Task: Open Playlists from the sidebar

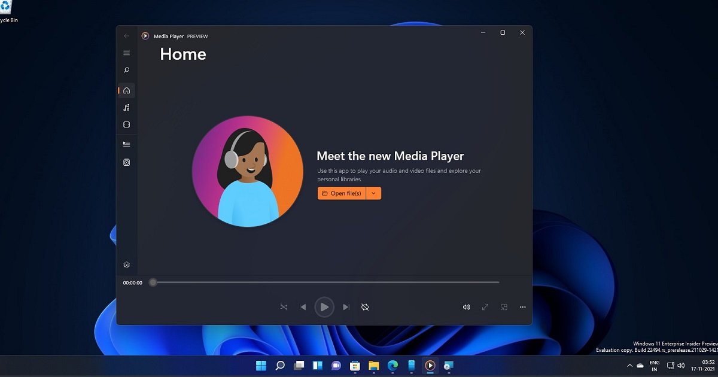Action: (x=126, y=162)
